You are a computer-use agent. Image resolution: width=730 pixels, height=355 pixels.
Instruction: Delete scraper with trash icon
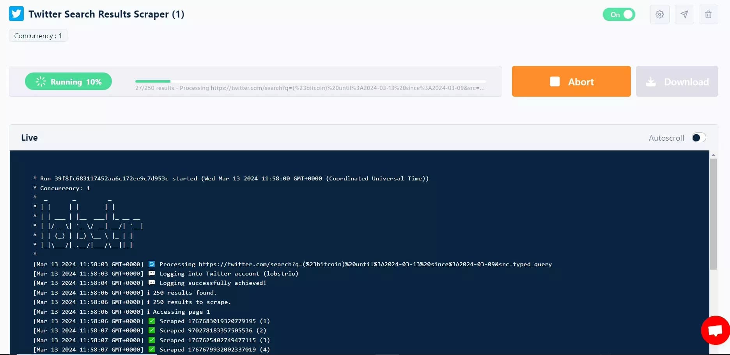pos(708,14)
